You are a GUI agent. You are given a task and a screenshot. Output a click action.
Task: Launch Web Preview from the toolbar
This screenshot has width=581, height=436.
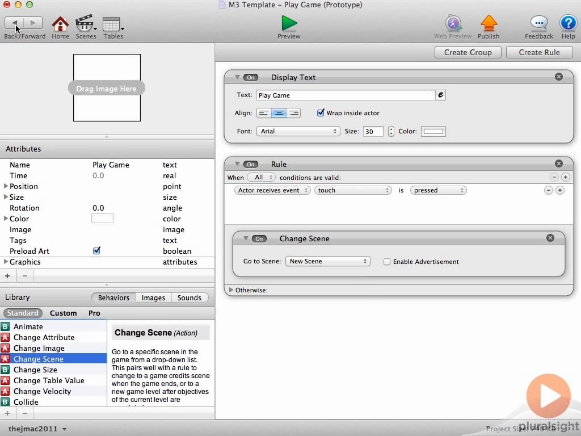tap(453, 23)
